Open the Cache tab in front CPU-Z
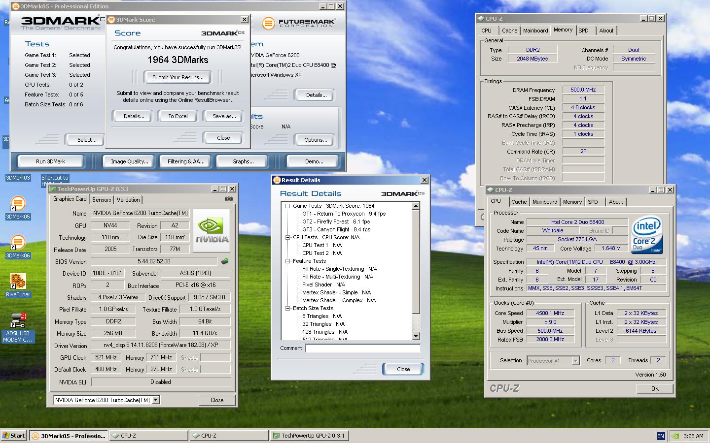Viewport: 710px width, 443px height. [x=519, y=202]
